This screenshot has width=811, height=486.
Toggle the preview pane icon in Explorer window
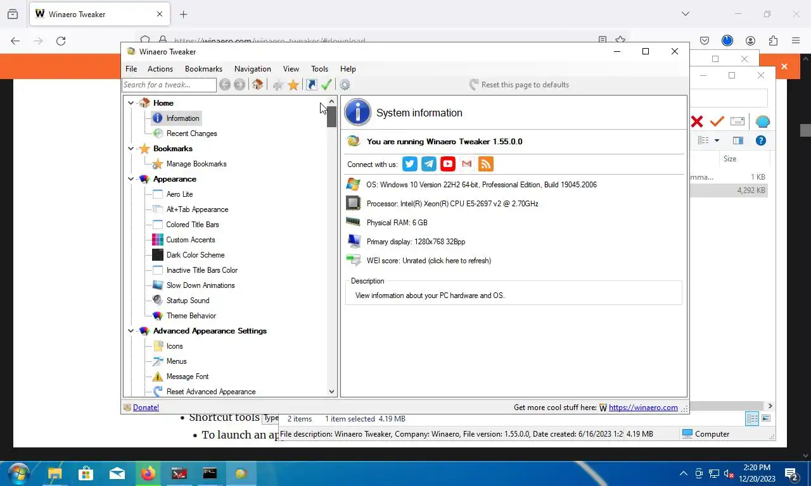click(738, 140)
